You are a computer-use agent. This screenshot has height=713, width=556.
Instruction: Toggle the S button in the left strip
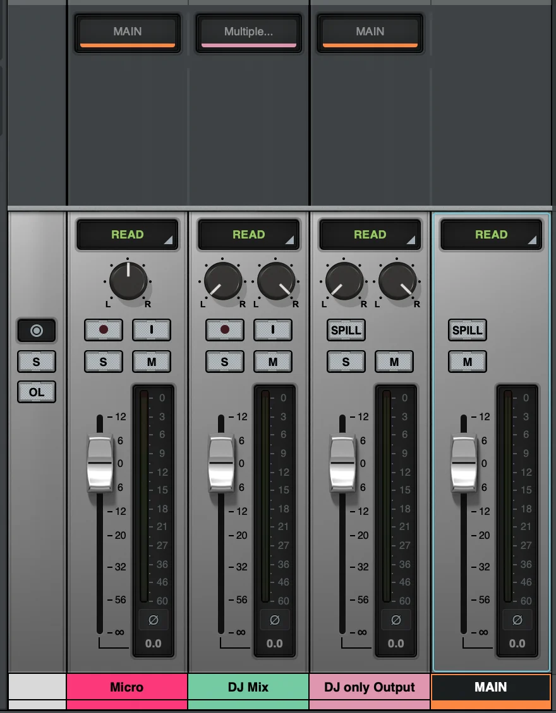tap(37, 362)
